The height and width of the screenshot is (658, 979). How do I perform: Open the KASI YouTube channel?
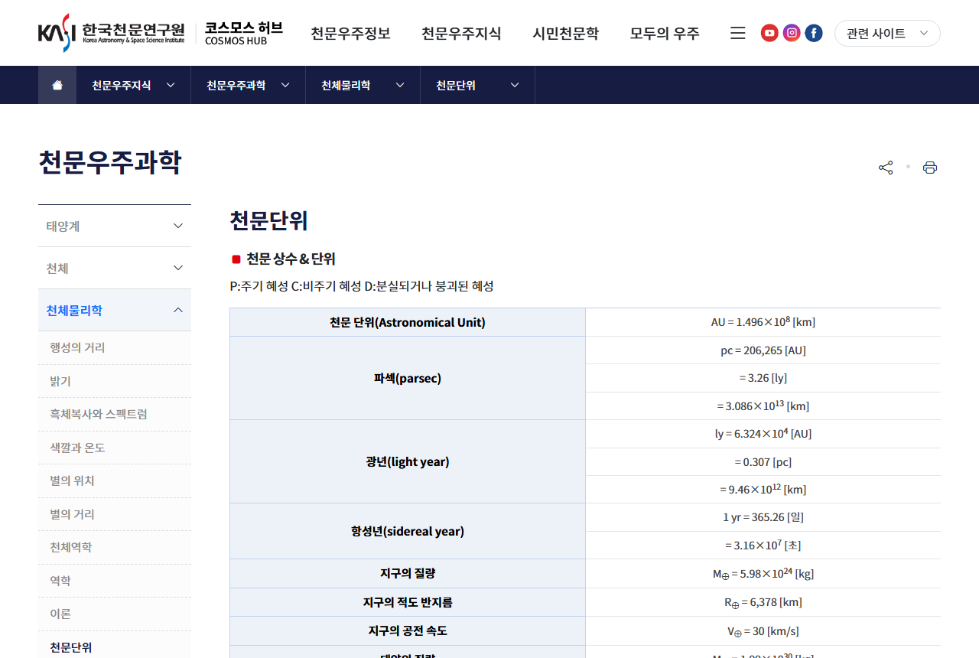[769, 33]
